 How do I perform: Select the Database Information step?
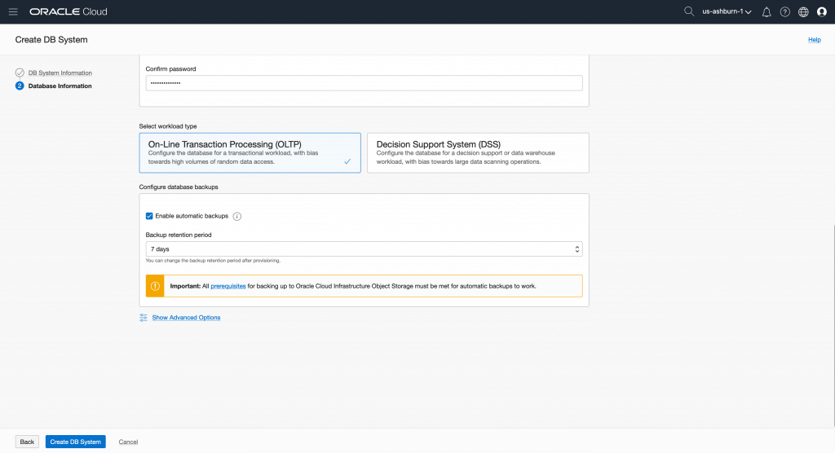(x=60, y=86)
